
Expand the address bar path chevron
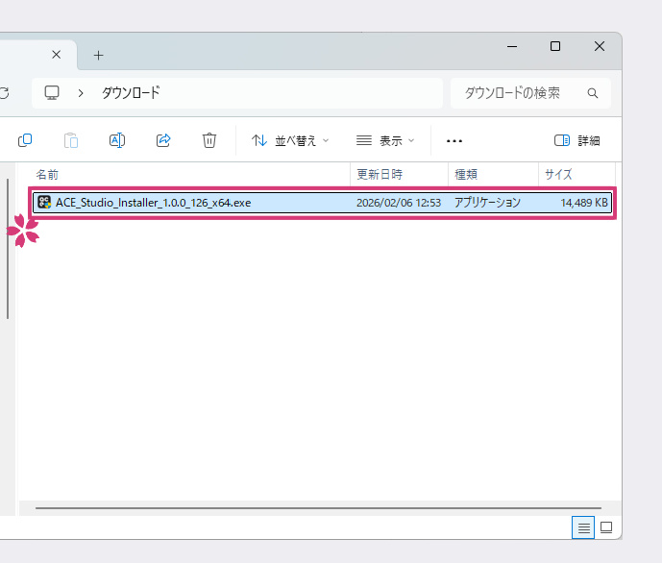pyautogui.click(x=82, y=93)
